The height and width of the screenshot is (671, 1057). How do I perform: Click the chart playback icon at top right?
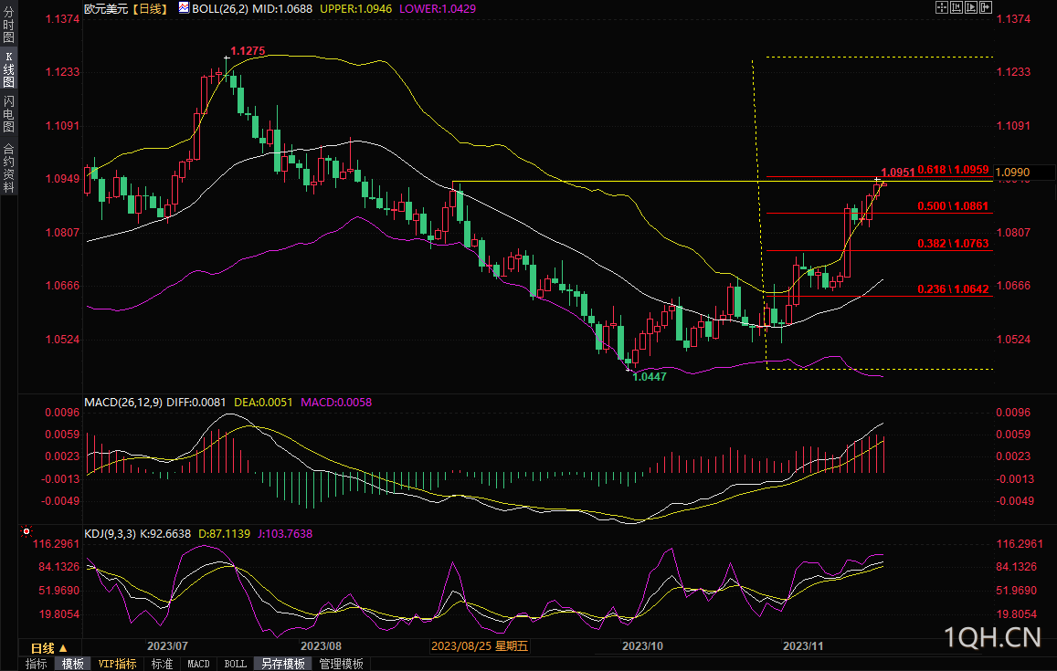[971, 7]
